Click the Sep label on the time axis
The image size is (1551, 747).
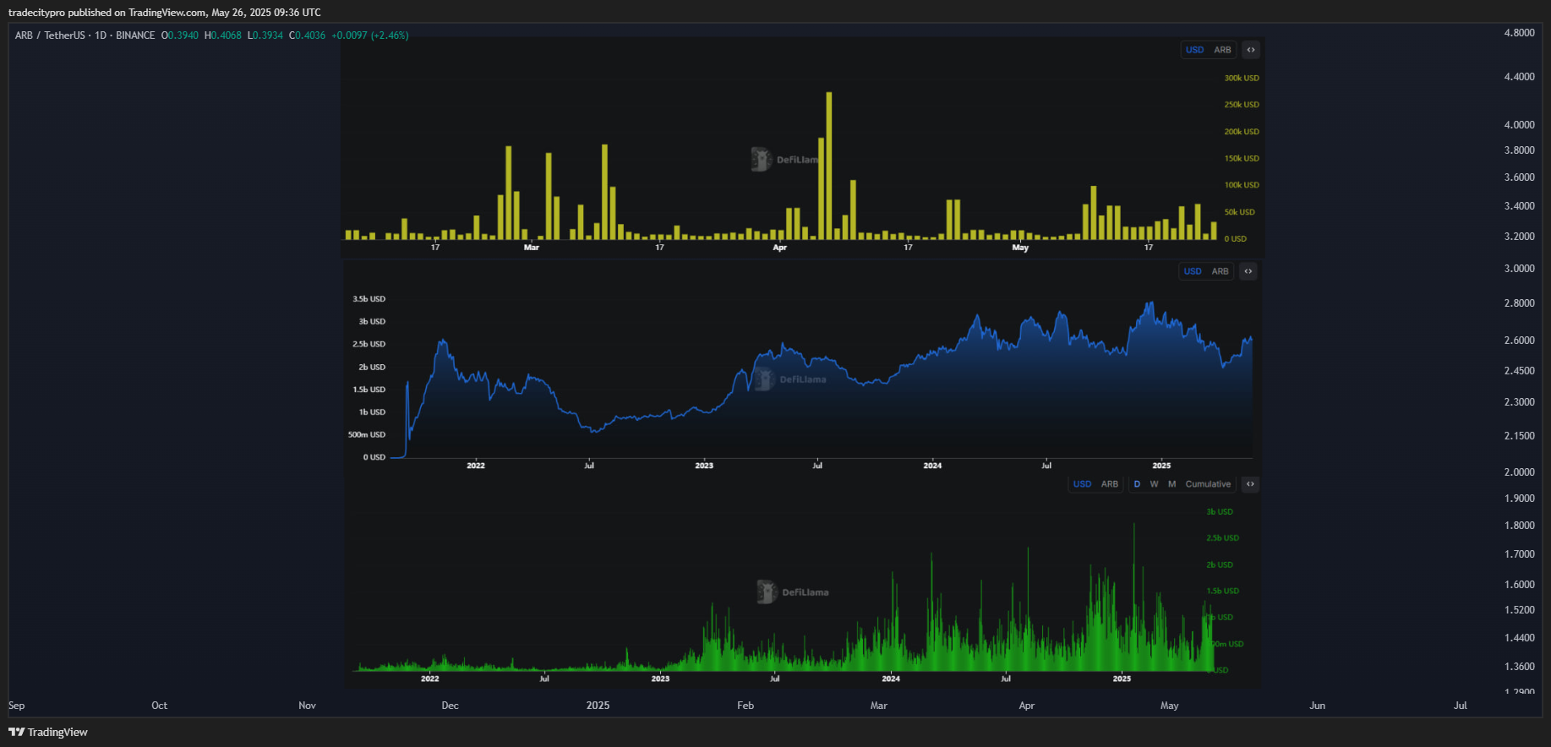[x=17, y=706]
